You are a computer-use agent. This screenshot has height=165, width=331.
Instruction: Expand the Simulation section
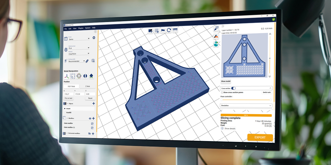click(x=246, y=105)
